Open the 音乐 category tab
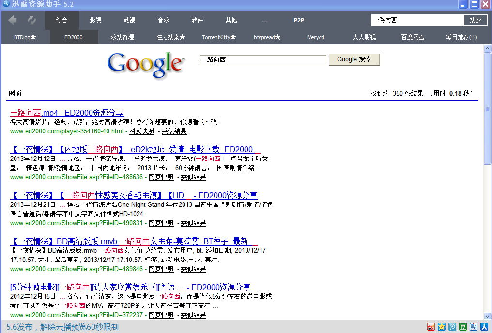Viewport: 492px width, 333px height. coord(163,20)
